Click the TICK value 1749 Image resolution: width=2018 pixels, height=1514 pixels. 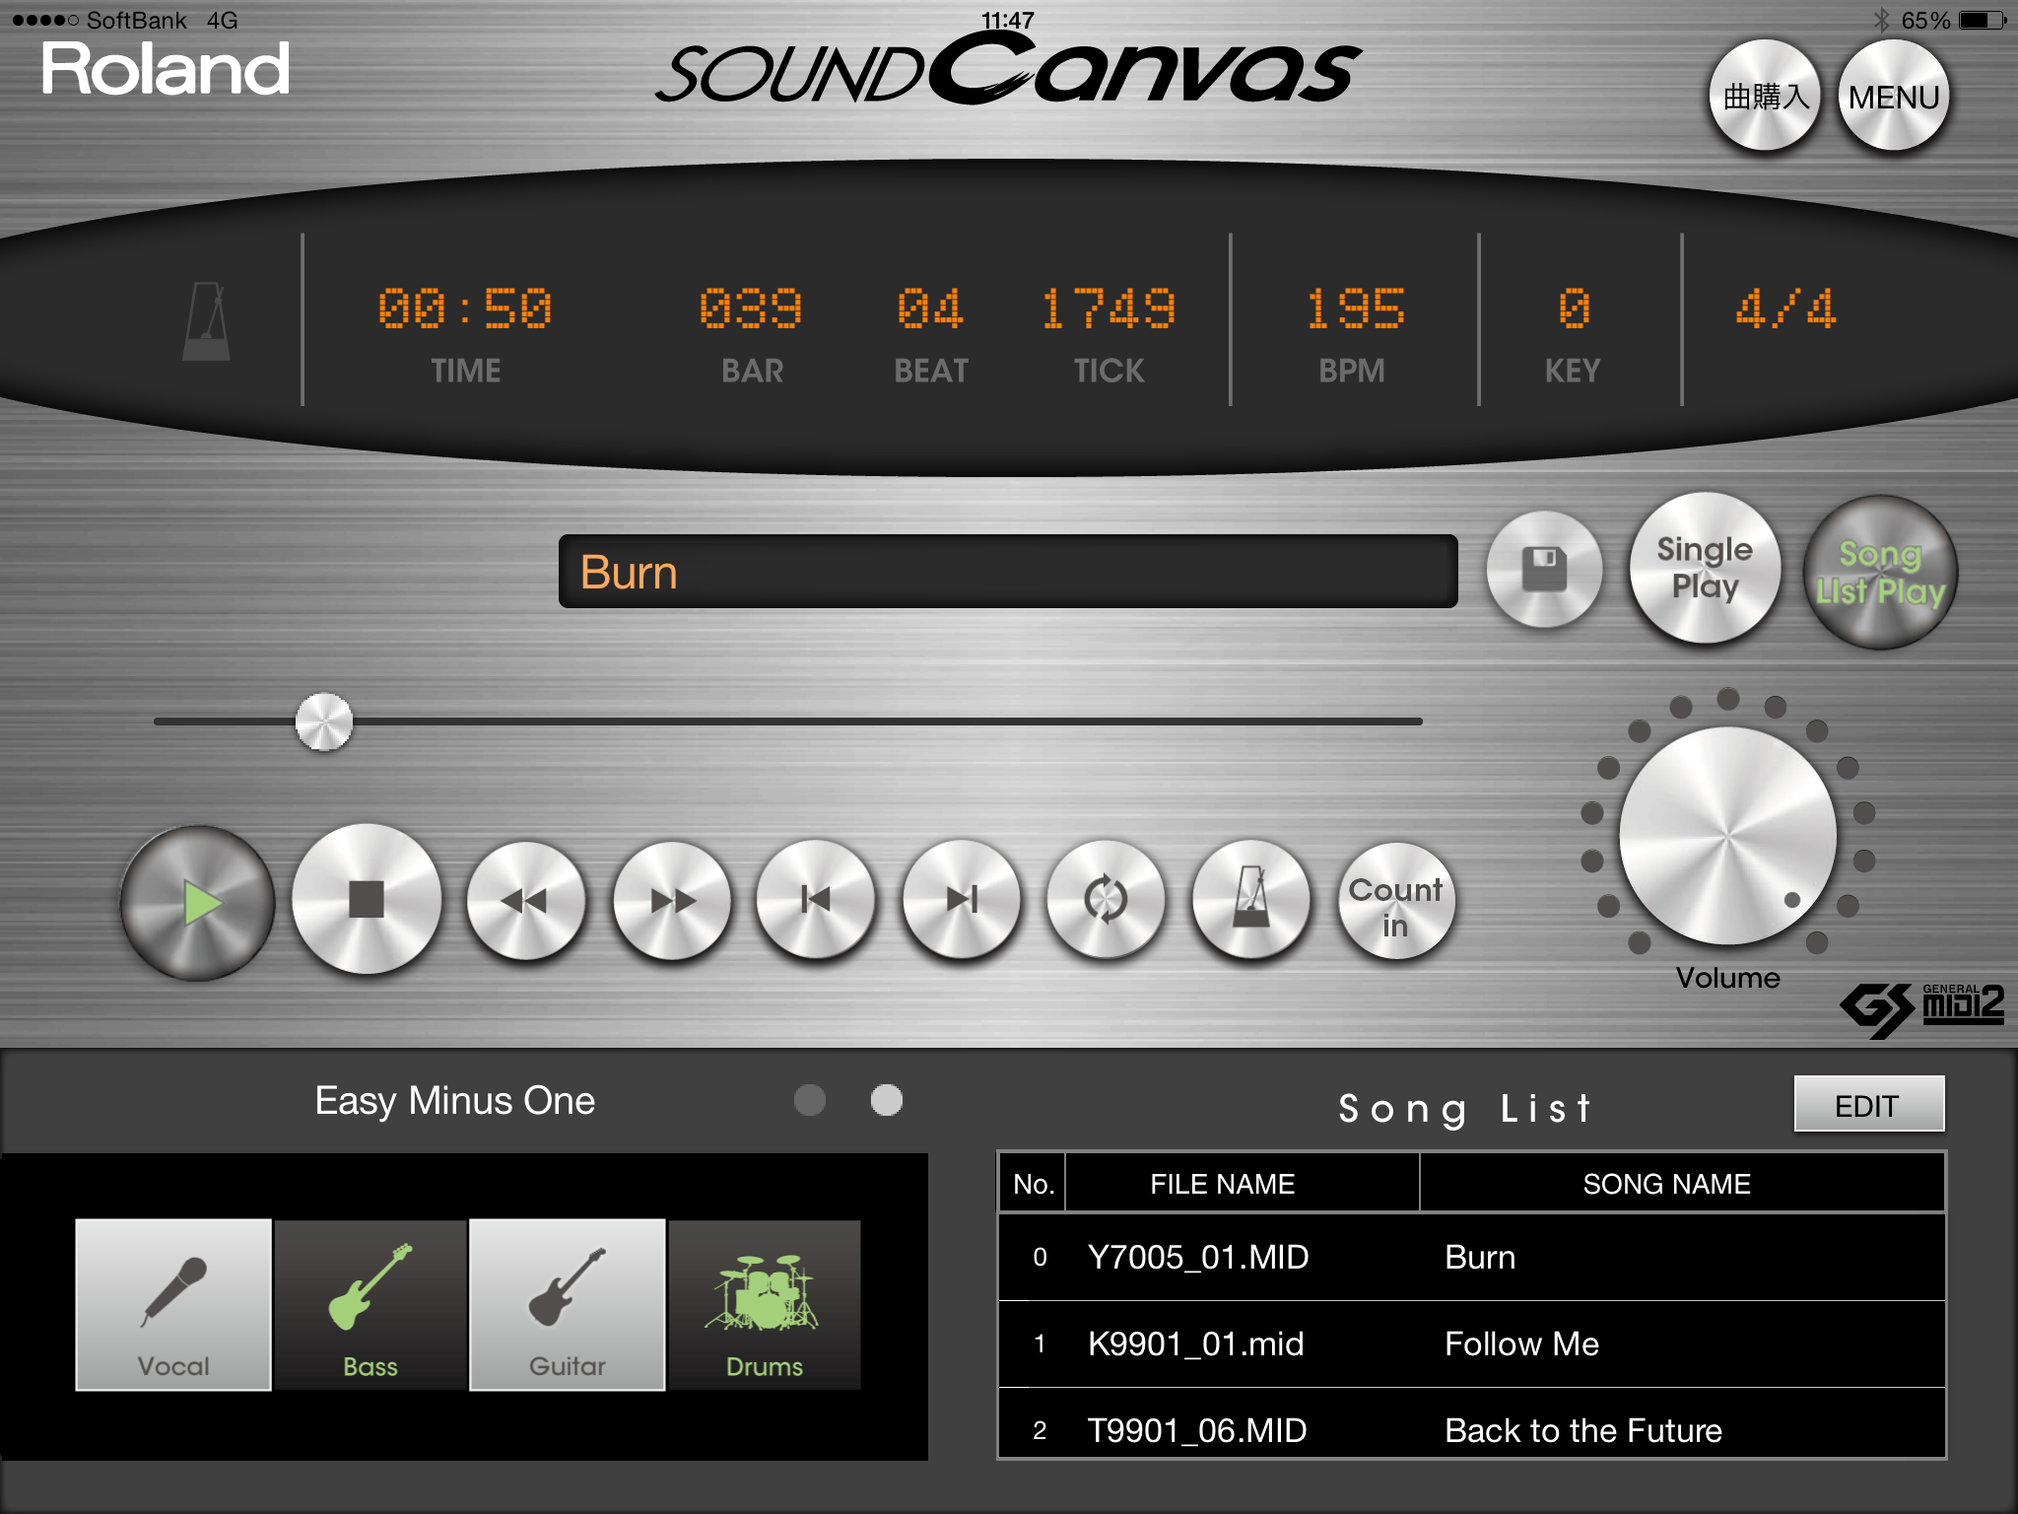tap(1109, 309)
